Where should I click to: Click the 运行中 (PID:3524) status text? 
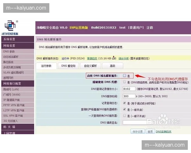point(73,58)
